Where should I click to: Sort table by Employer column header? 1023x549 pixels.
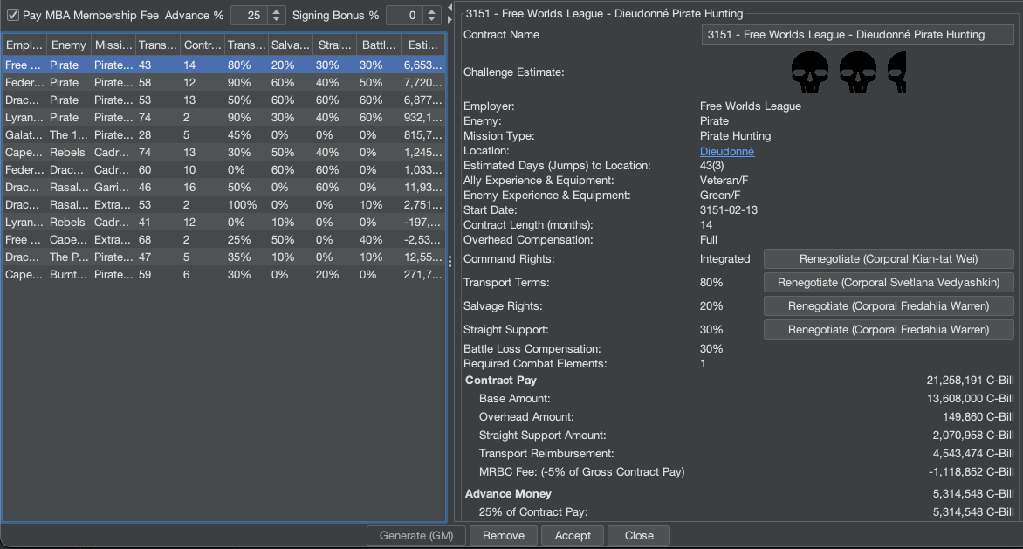tap(24, 45)
